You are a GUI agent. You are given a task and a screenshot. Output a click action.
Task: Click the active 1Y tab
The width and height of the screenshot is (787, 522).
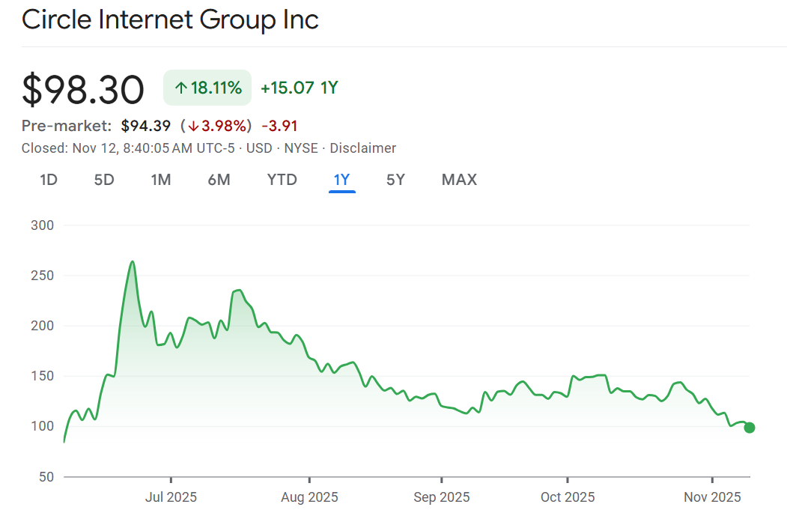pos(342,180)
